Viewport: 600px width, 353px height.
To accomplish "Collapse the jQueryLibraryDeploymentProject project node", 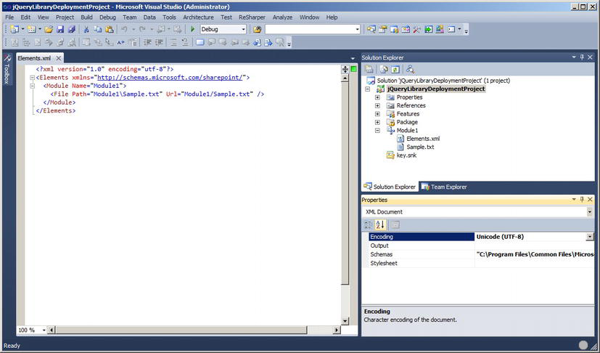I will (367, 89).
